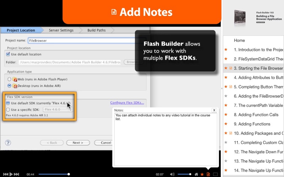Click the Folder path field
This screenshot has width=284, height=177.
pyautogui.click(x=70, y=62)
